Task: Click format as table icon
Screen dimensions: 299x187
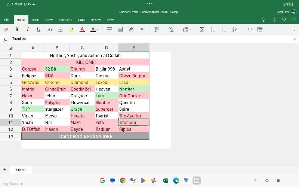Action: [260, 30]
